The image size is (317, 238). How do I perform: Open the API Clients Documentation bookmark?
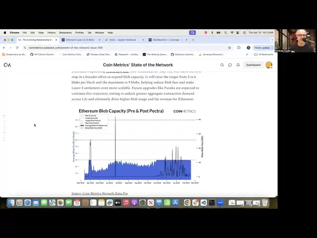click(x=43, y=55)
